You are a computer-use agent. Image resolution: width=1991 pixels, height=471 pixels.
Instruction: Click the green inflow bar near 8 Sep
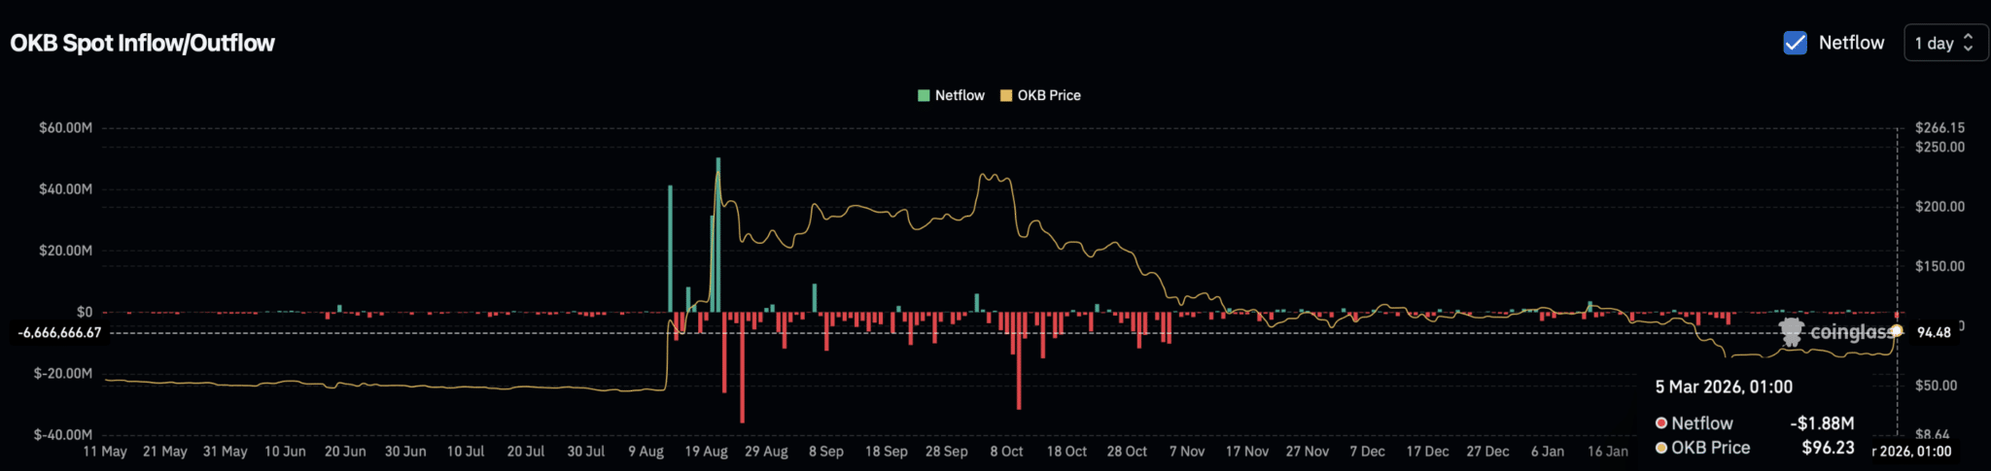(x=815, y=297)
